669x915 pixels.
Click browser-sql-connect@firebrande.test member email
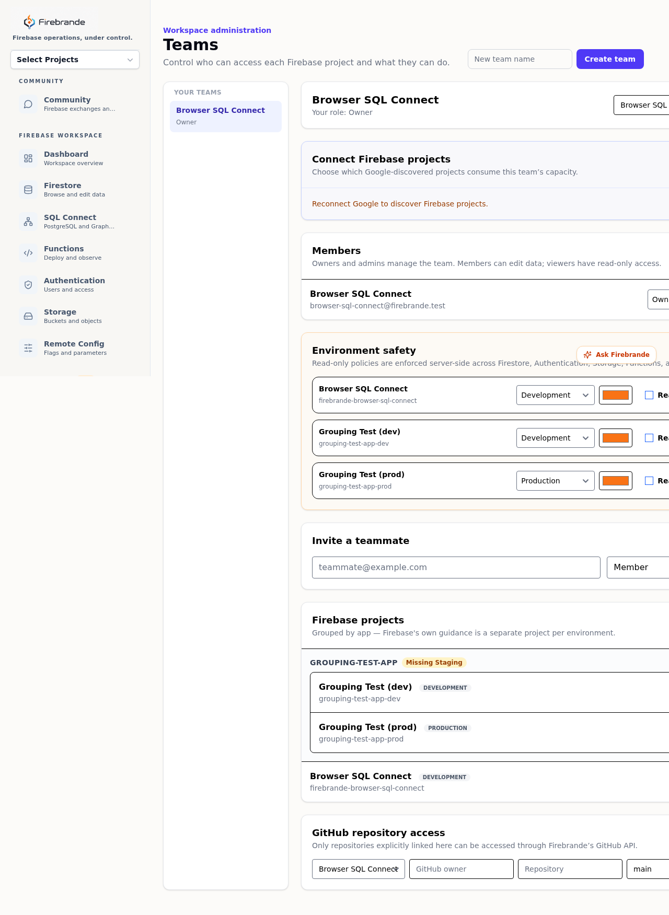[x=377, y=306]
